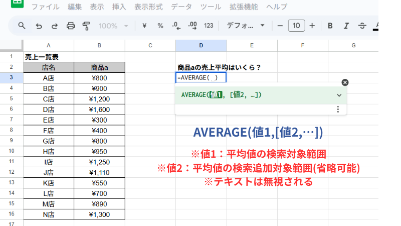This screenshot has width=401, height=226.
Task: Format as percent
Action: [x=160, y=26]
